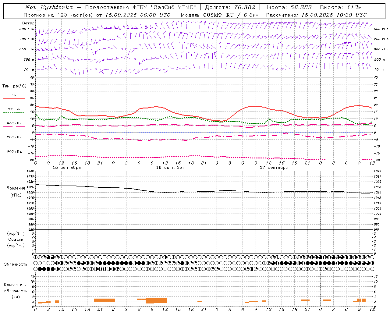Click the Nov_Kyshtovka station title

[x=49, y=7]
